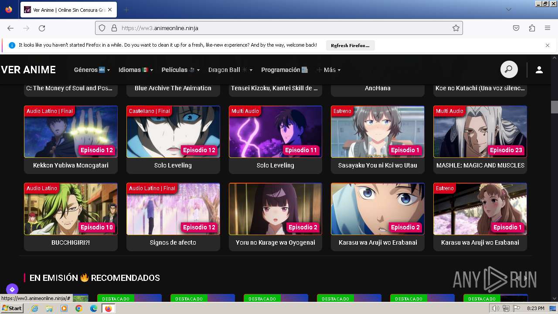Expand the Películas menu
Screen dimensions: 558x314
[x=180, y=70]
